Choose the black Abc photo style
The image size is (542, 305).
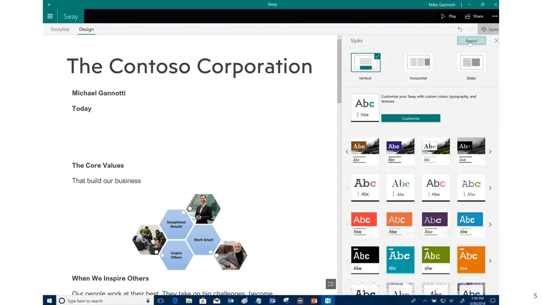(471, 151)
